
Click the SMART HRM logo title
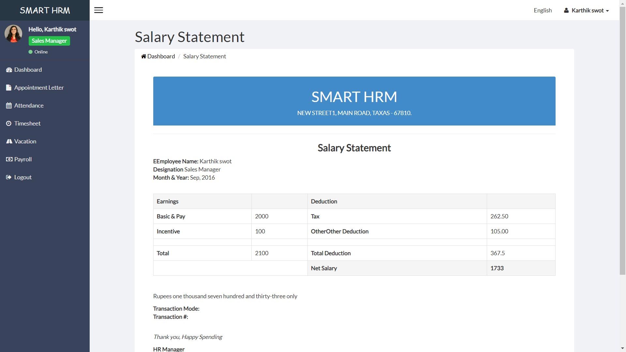point(45,10)
